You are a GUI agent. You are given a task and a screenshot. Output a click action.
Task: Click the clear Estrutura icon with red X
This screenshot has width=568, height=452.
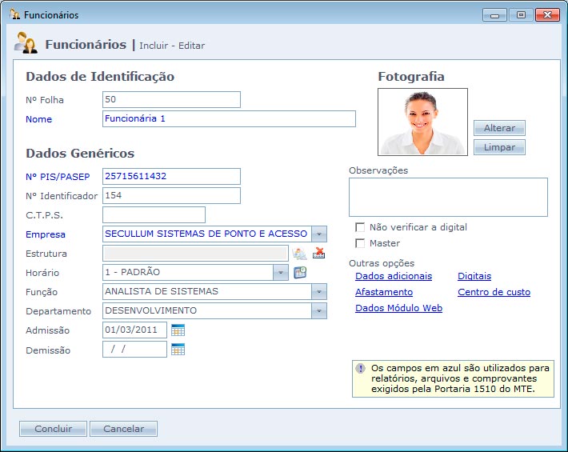(319, 254)
